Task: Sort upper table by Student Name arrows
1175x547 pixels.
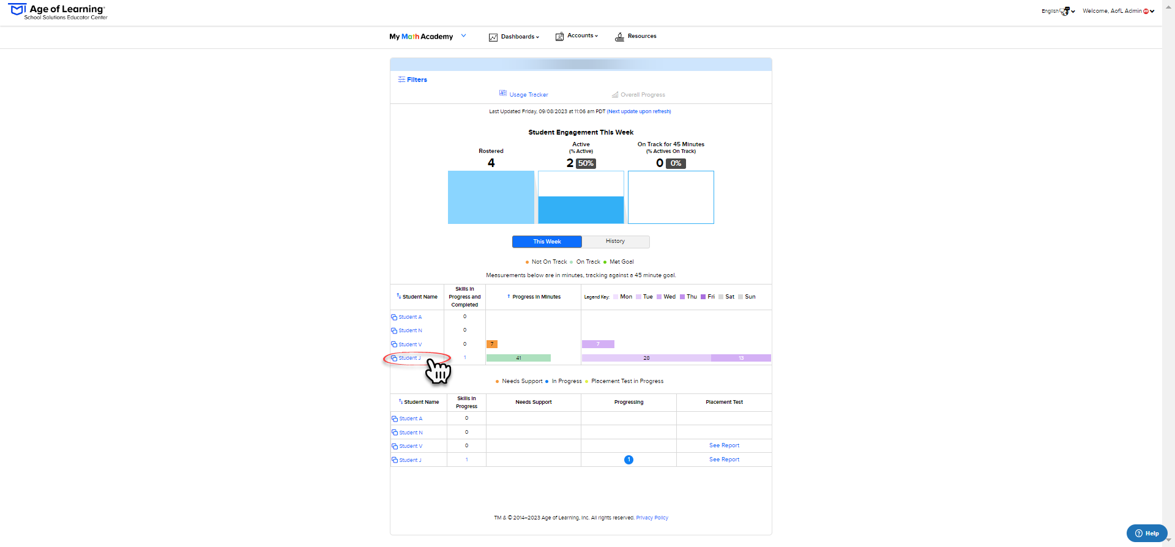Action: click(x=398, y=296)
